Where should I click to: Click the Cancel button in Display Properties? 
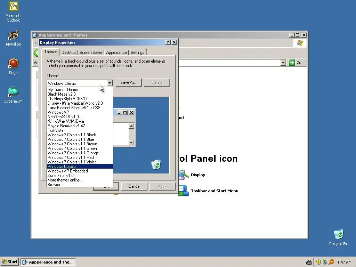click(135, 186)
